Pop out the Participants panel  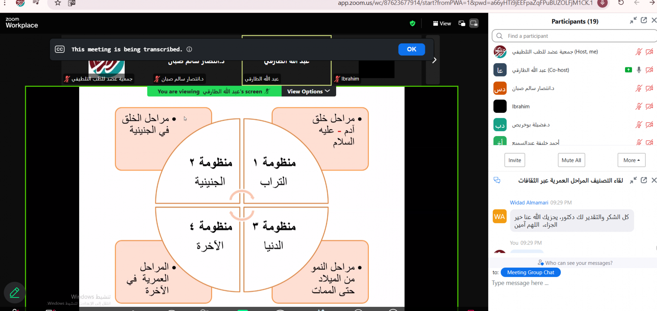point(644,20)
